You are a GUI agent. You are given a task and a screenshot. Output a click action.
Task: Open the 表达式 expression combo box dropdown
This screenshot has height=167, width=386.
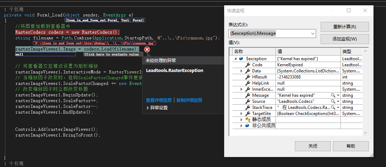tap(313, 33)
